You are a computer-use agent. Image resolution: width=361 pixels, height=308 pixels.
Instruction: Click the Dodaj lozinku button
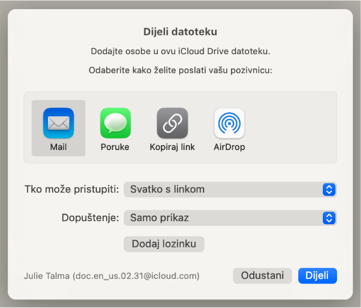(x=164, y=244)
